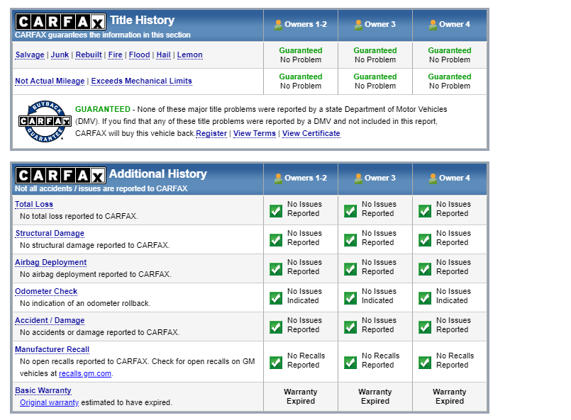Visit the recalls.gm.com link
The height and width of the screenshot is (420, 571).
point(85,374)
